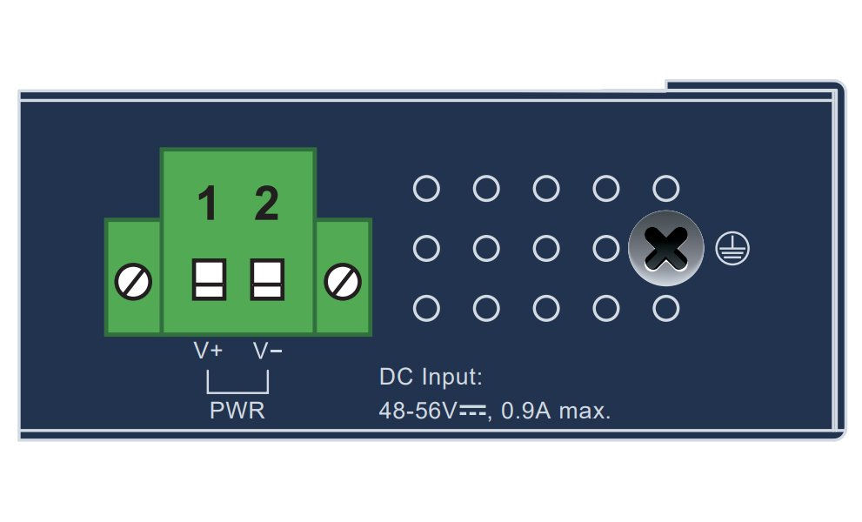
Task: Click the V− polarity label
Action: (267, 351)
